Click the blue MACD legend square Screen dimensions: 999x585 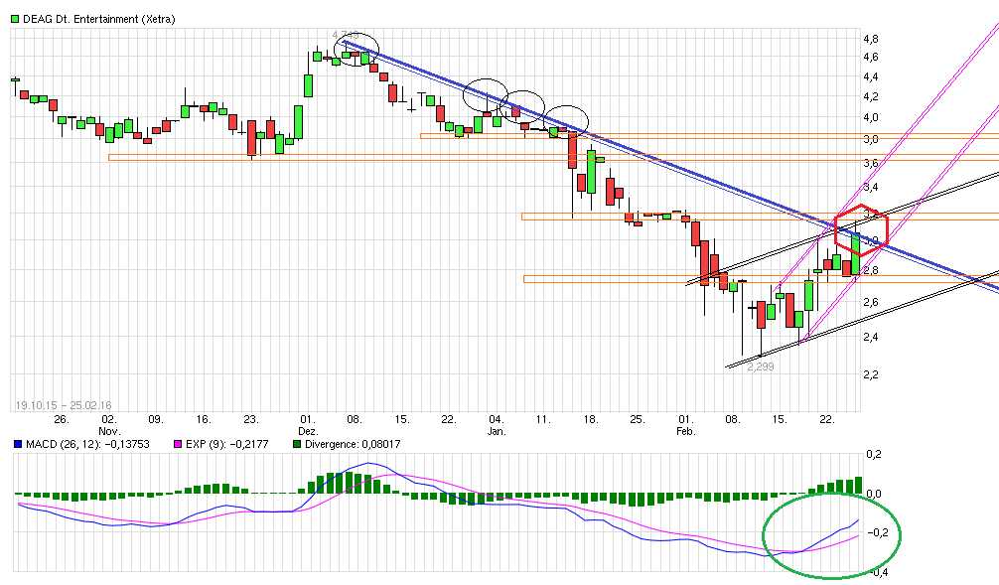(18, 444)
